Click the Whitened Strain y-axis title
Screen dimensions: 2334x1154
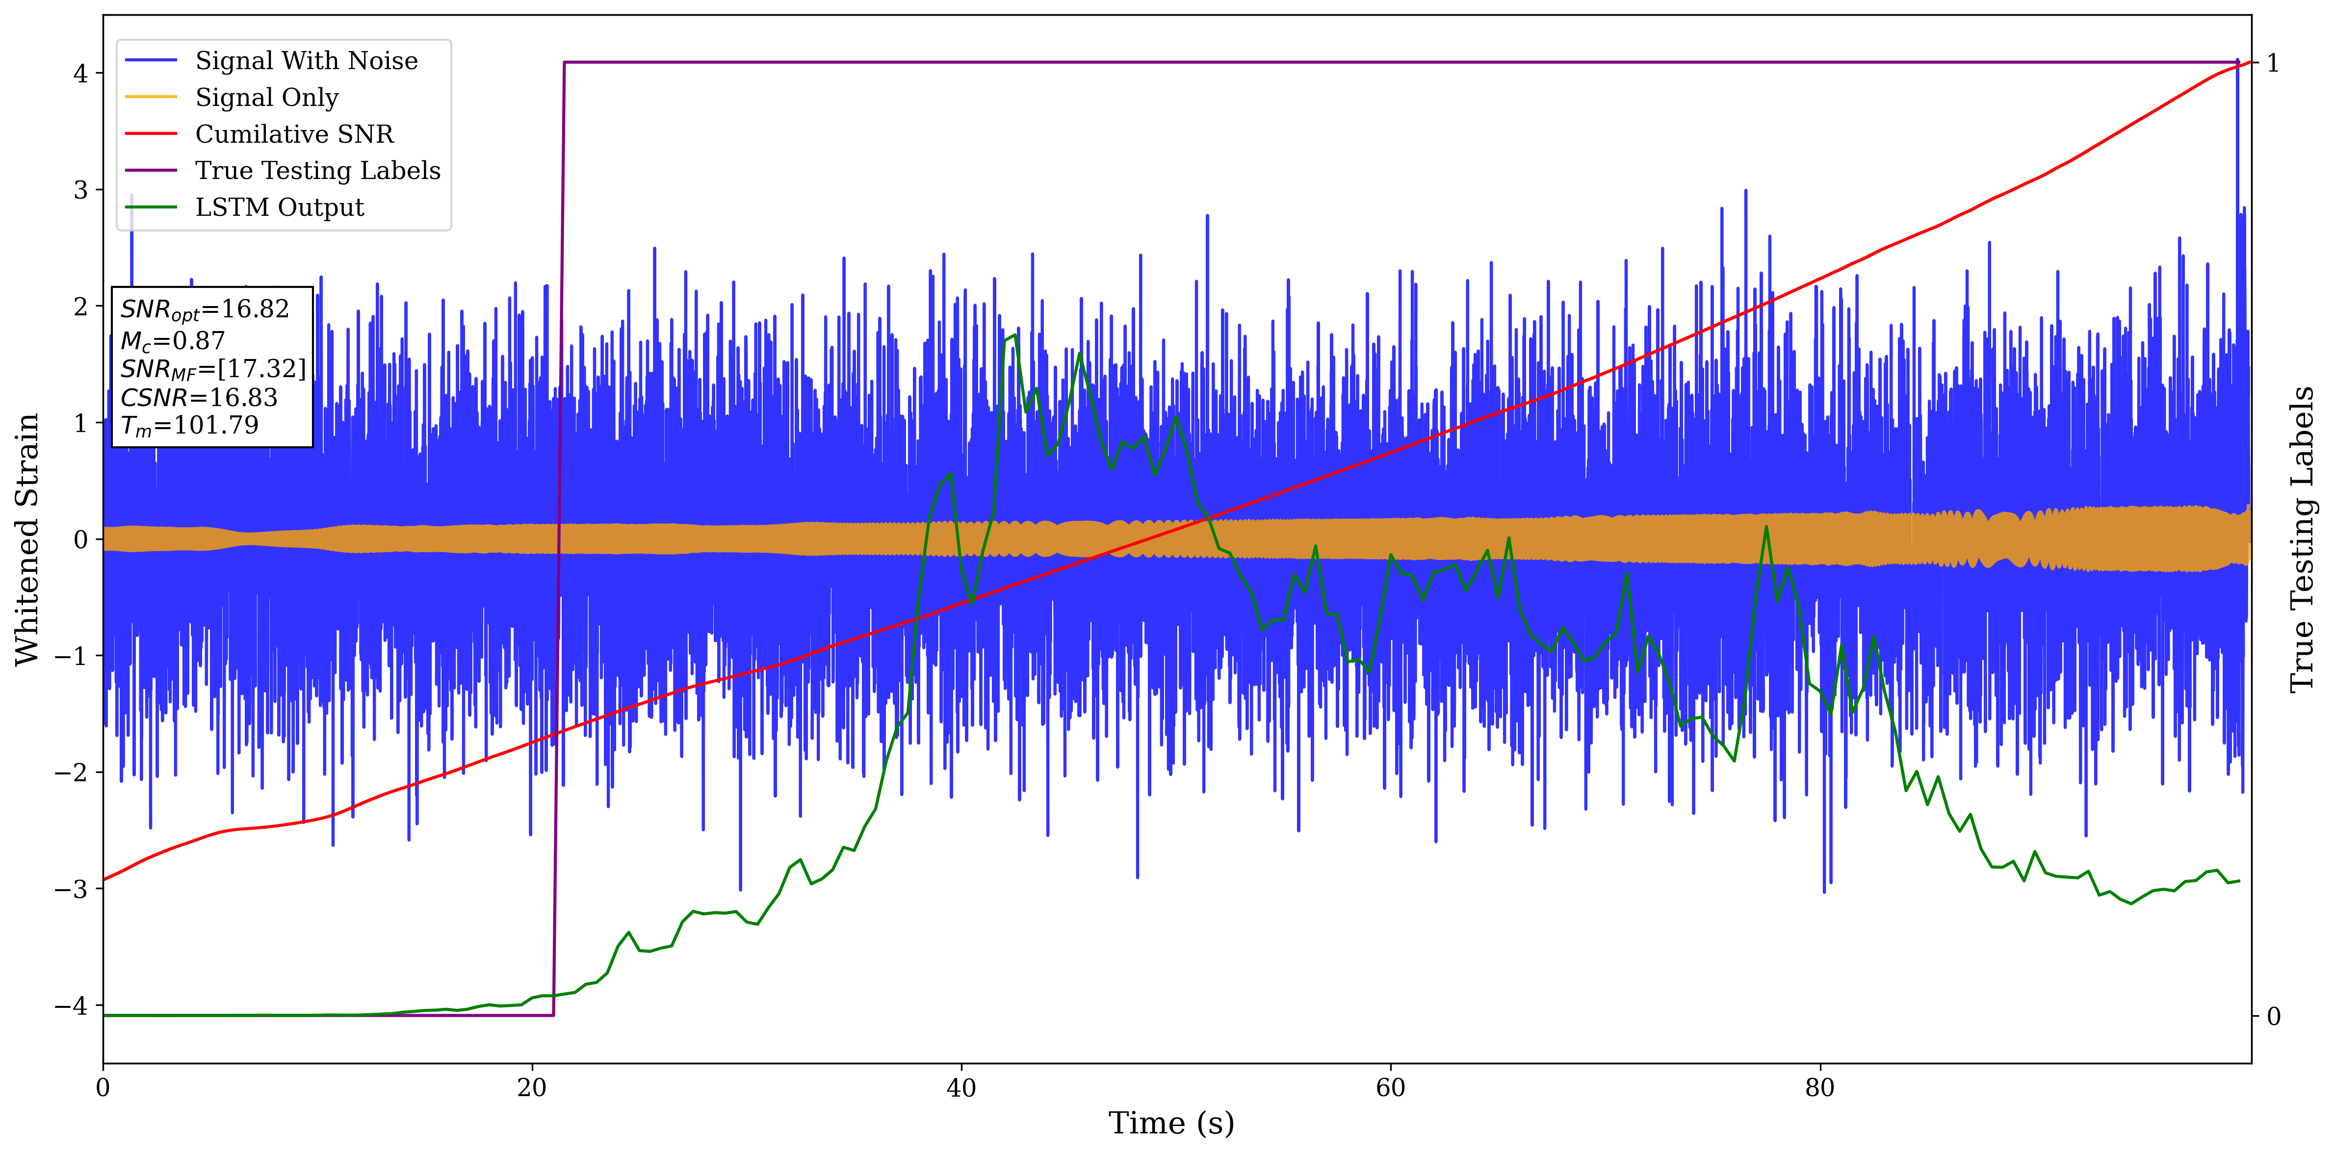click(28, 539)
